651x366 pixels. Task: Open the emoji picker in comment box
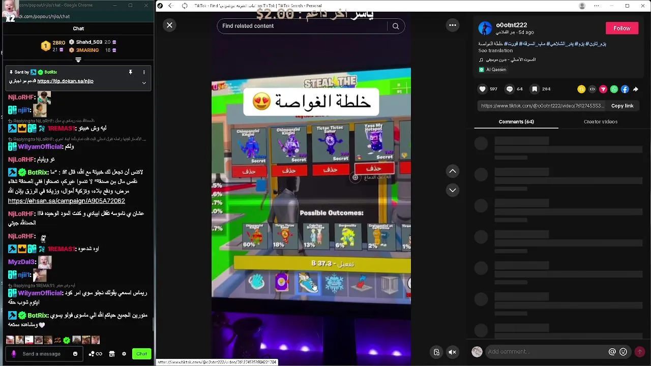pos(623,352)
